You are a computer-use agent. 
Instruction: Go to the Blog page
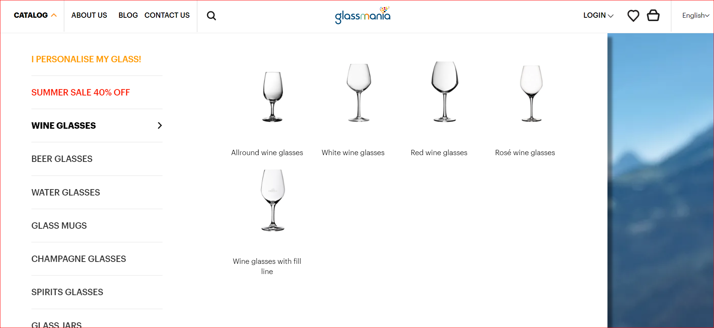pos(128,15)
